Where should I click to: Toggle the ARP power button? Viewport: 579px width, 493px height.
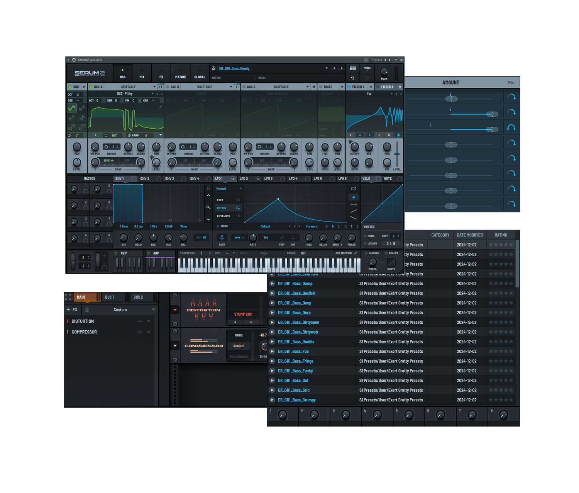148,253
